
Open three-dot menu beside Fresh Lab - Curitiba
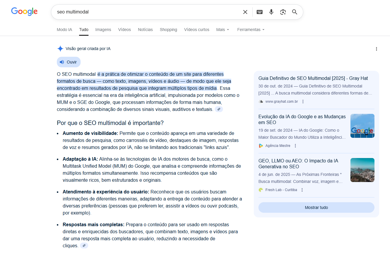tap(302, 190)
